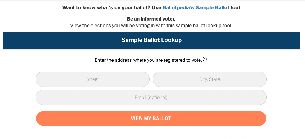Click the 'City, State' placeholder text
This screenshot has width=305, height=139.
[209, 79]
